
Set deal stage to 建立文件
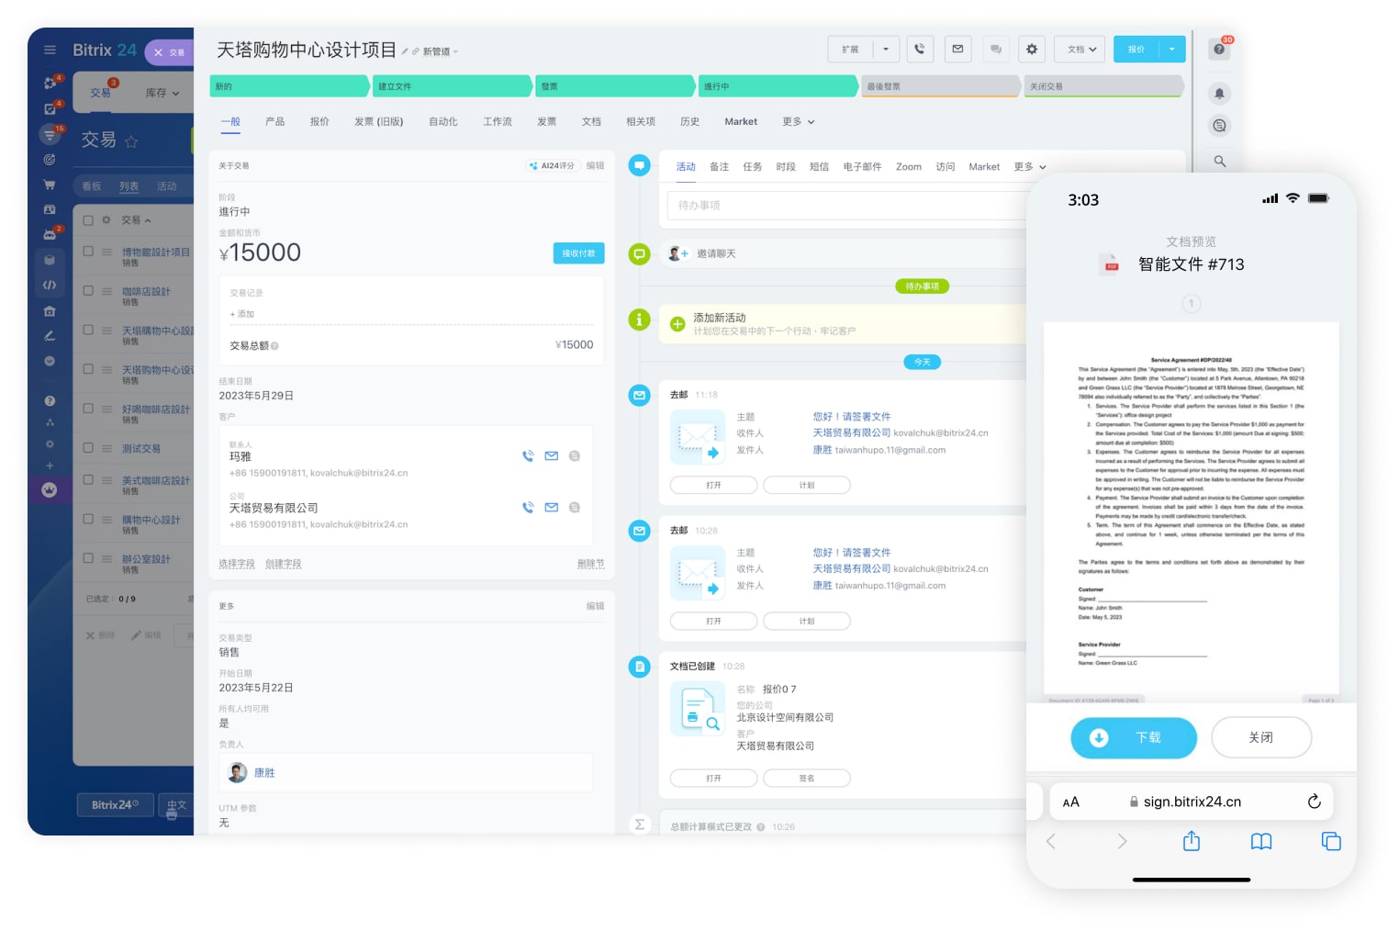453,86
